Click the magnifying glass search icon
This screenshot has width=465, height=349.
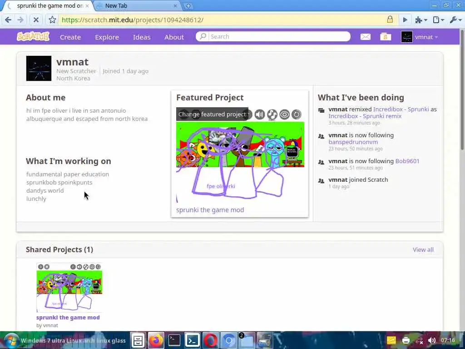[x=203, y=36]
